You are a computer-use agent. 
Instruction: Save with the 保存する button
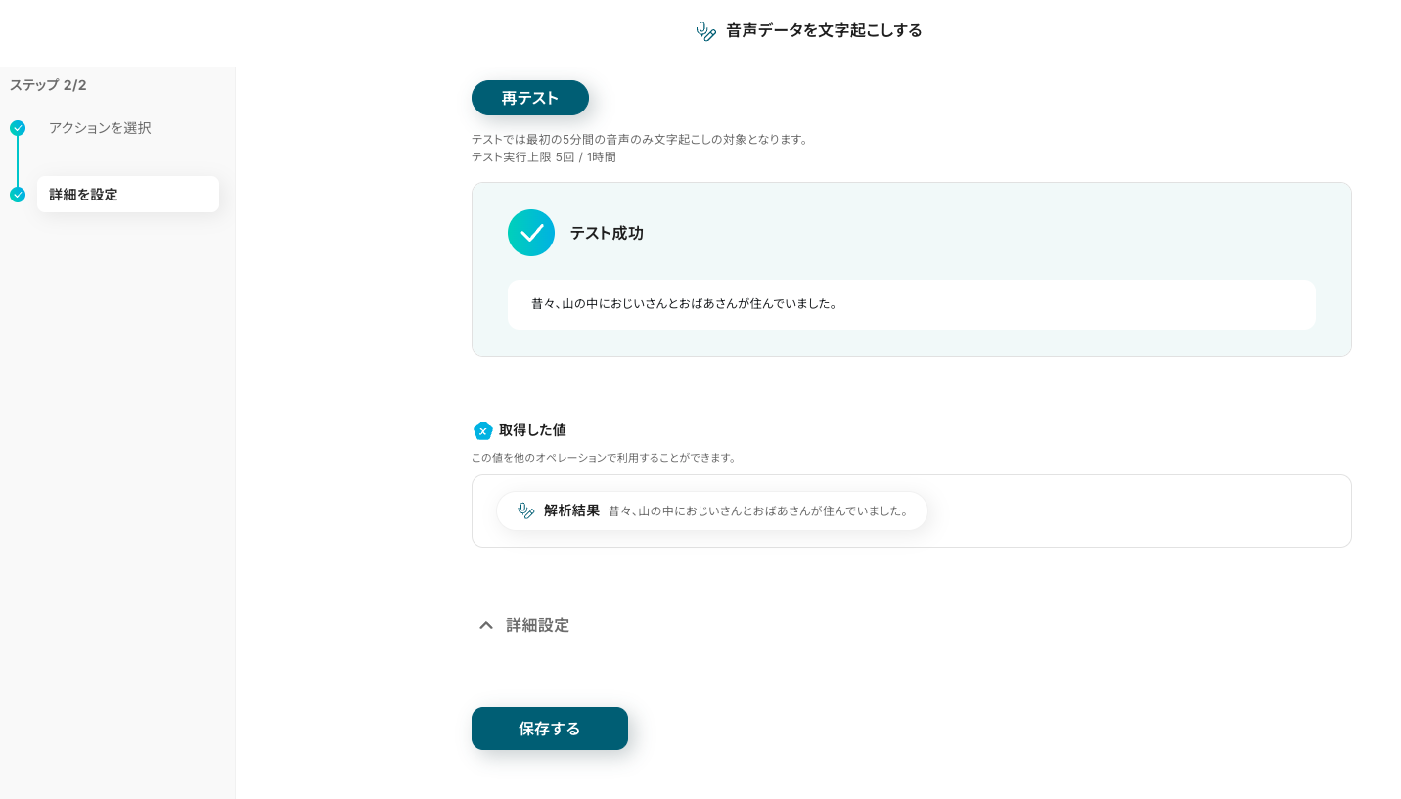[550, 729]
